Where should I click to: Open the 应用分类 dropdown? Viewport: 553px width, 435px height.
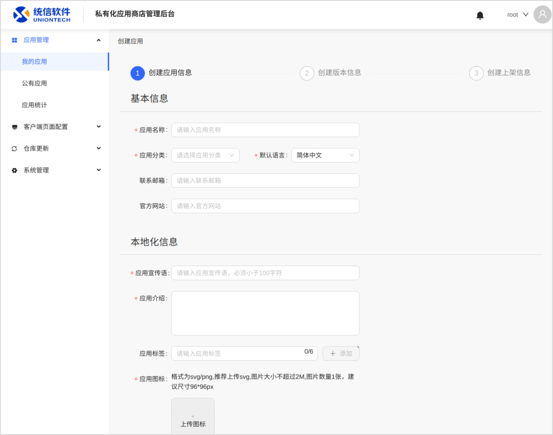point(205,155)
